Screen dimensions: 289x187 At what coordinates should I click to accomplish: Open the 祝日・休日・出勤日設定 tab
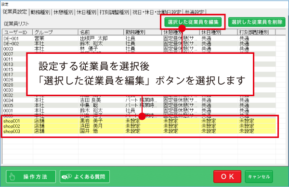coord(157,12)
